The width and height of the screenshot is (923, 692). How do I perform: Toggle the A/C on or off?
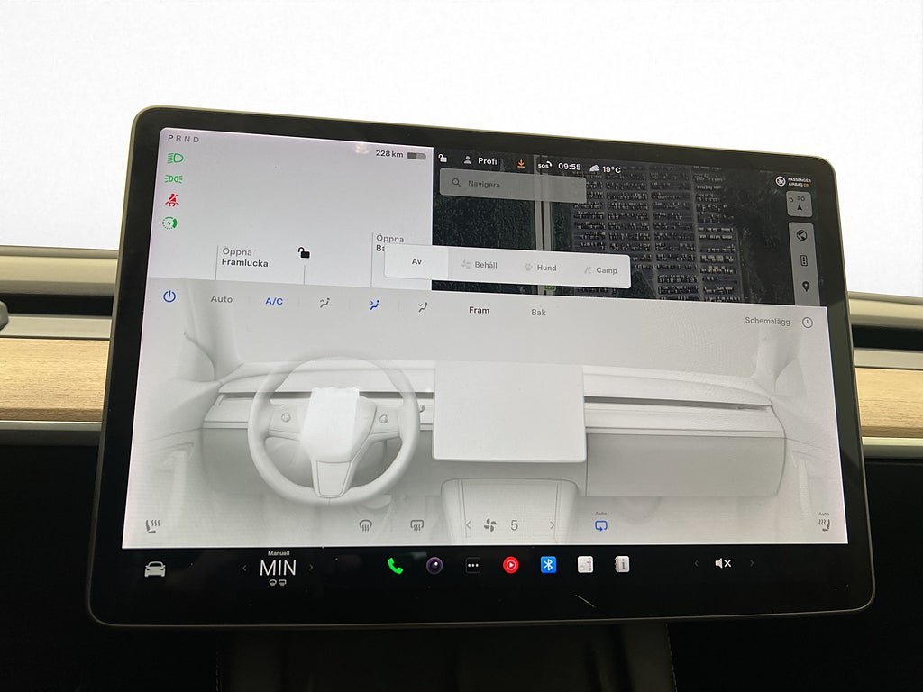coord(274,301)
